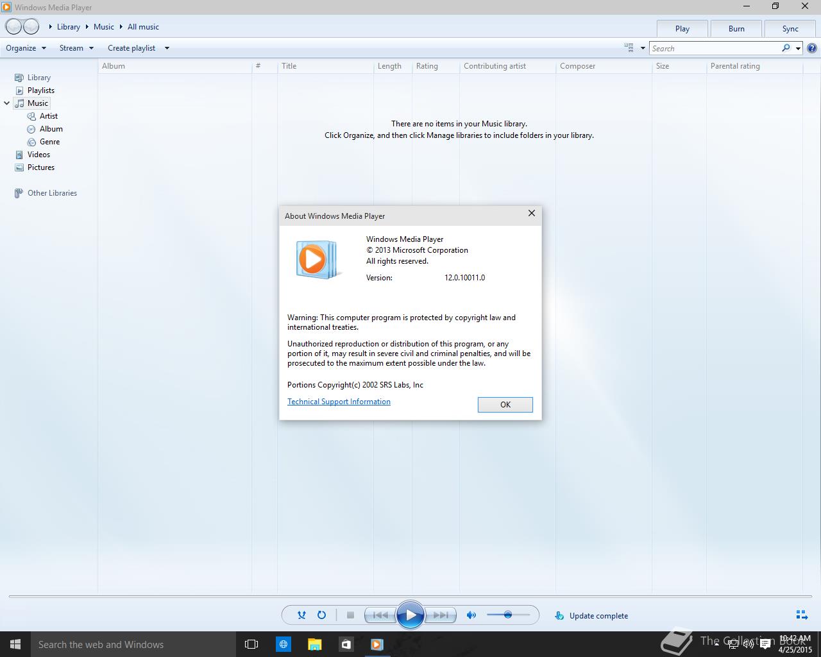Open the search options dropdown arrow
Viewport: 821px width, 657px height.
pos(798,48)
